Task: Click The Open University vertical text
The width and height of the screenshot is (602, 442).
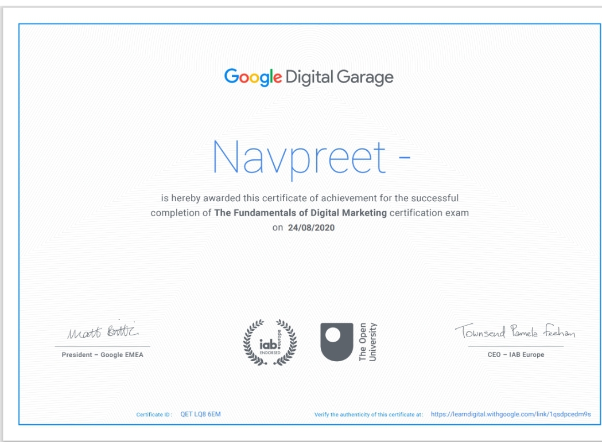Action: [368, 342]
